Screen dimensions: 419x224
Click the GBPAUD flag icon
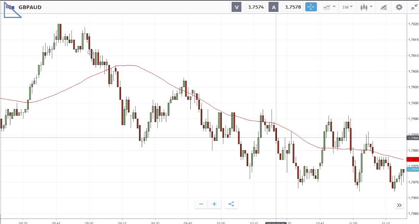coord(10,7)
